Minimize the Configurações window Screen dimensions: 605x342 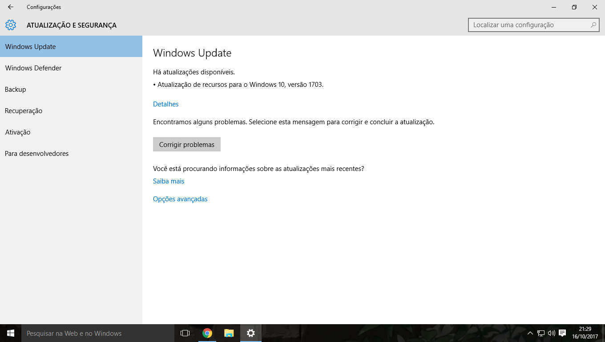[554, 7]
